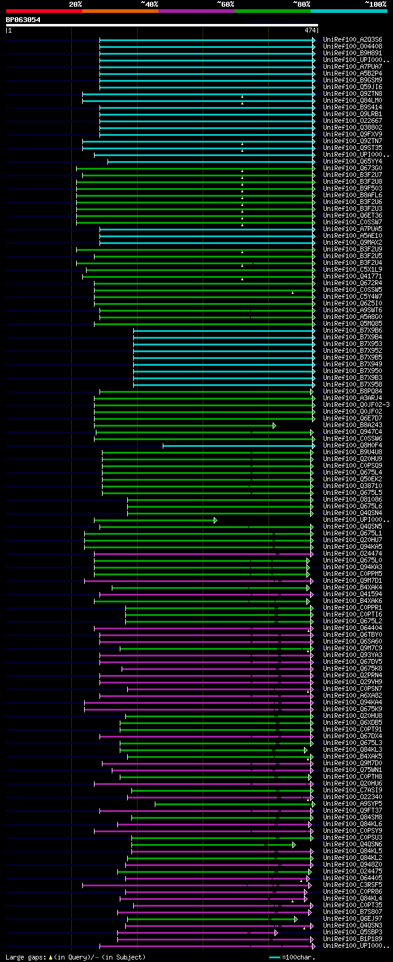Click the purple O24474 alignment bar

coord(203,554)
